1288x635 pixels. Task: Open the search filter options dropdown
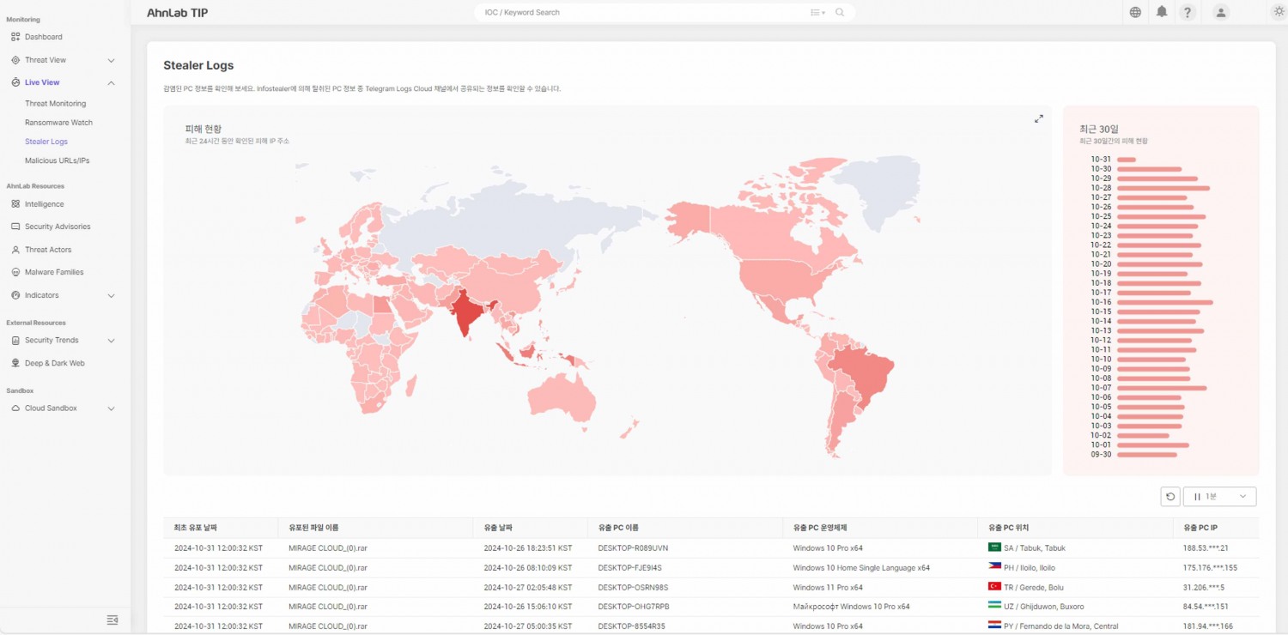point(817,13)
